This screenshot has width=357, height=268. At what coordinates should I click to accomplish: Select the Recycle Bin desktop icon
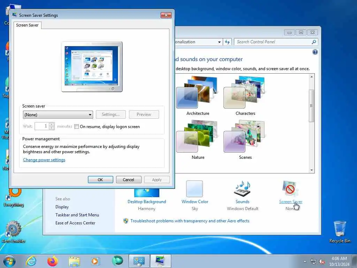click(340, 231)
